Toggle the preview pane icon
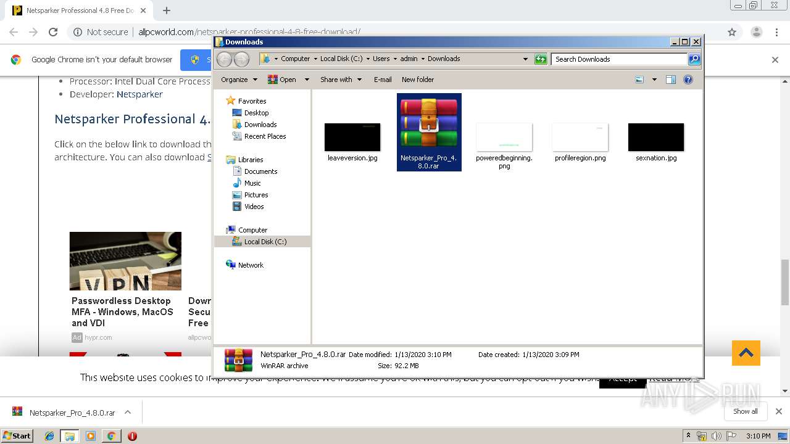 [x=671, y=80]
